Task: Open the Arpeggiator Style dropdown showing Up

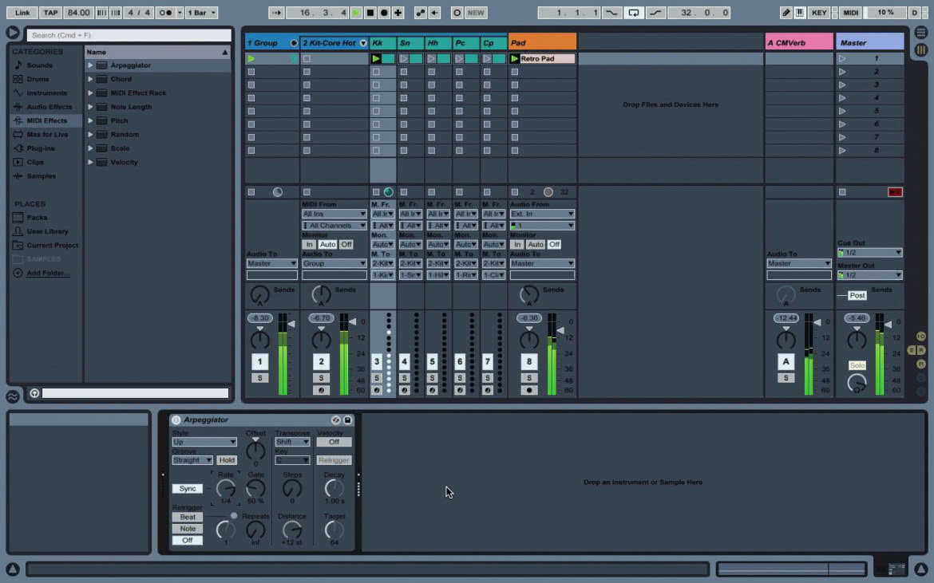Action: tap(204, 442)
